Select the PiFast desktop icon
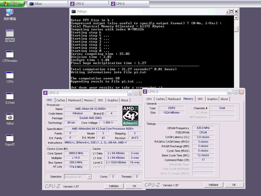The height and width of the screenshot is (196, 261). point(10,119)
